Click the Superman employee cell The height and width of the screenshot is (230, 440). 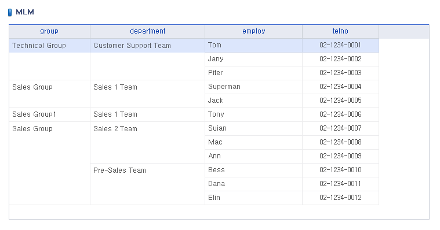pos(254,87)
